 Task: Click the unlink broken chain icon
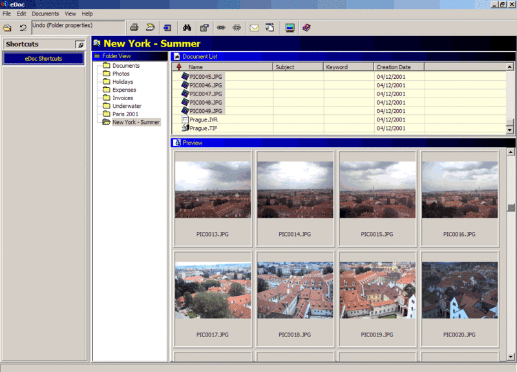coord(237,28)
